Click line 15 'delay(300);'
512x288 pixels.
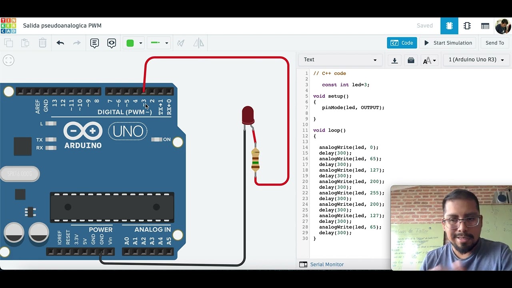coord(335,153)
